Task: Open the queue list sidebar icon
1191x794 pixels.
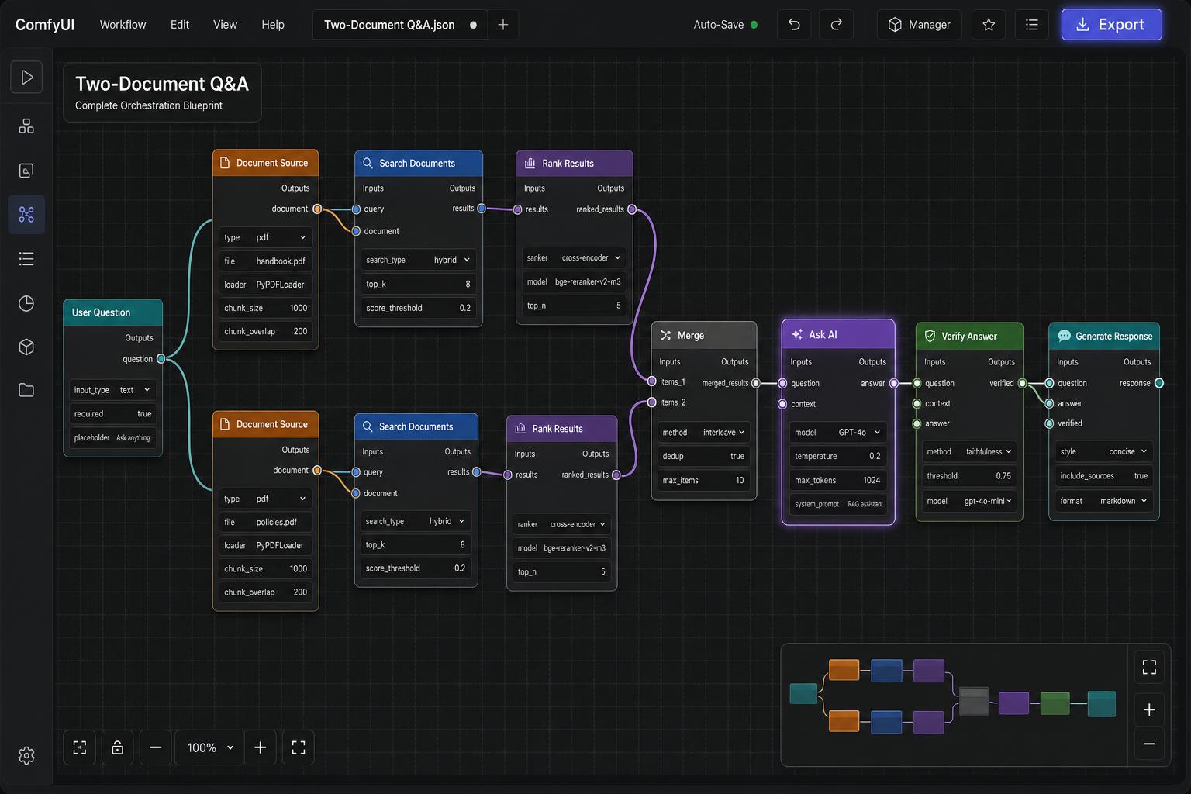Action: (26, 259)
